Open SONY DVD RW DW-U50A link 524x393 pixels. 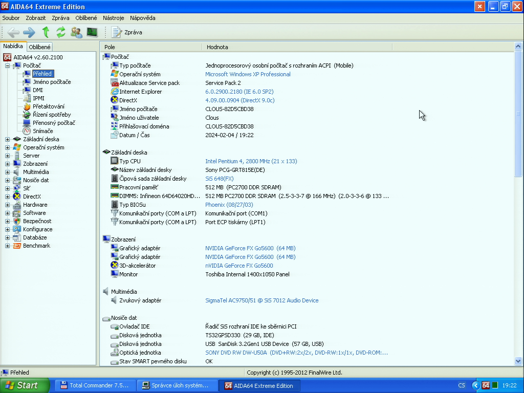click(296, 353)
